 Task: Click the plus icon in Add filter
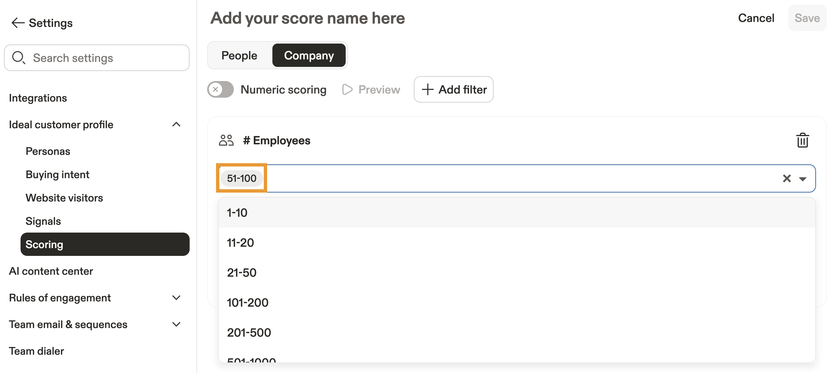point(428,90)
